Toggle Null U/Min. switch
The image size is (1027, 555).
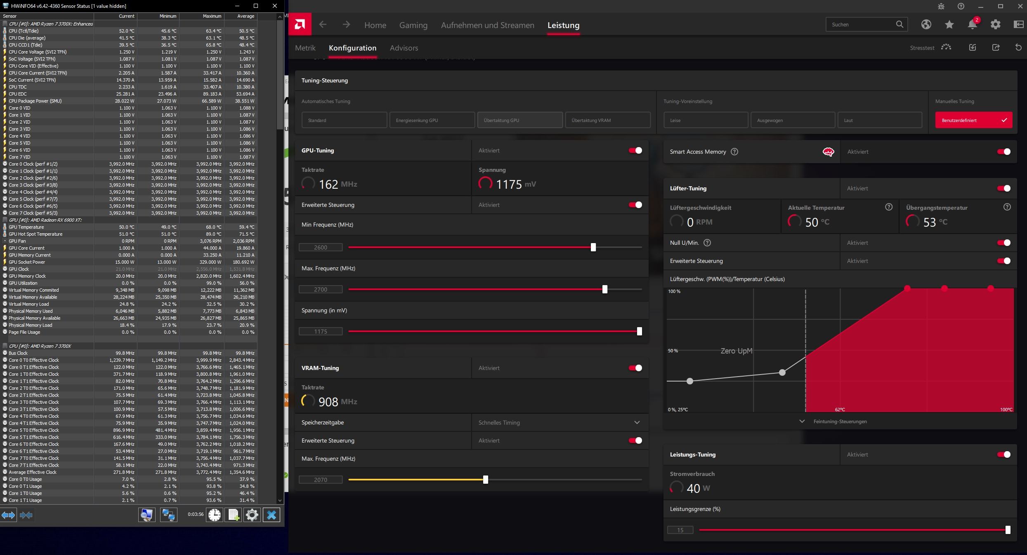point(1004,243)
